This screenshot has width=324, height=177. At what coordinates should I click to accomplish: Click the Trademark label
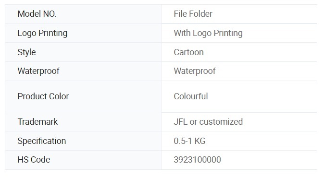(x=37, y=122)
